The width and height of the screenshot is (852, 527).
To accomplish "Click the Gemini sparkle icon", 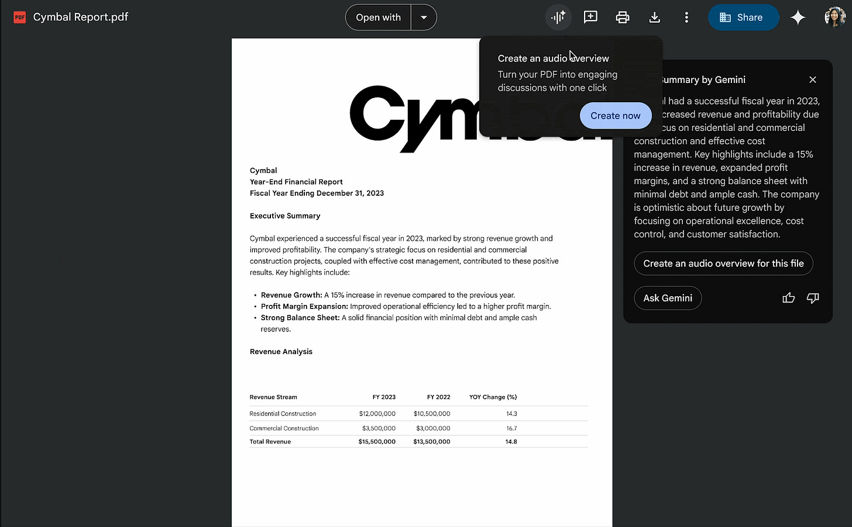I will [x=798, y=18].
